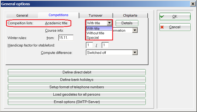Switch to the General tab

[x=22, y=16]
